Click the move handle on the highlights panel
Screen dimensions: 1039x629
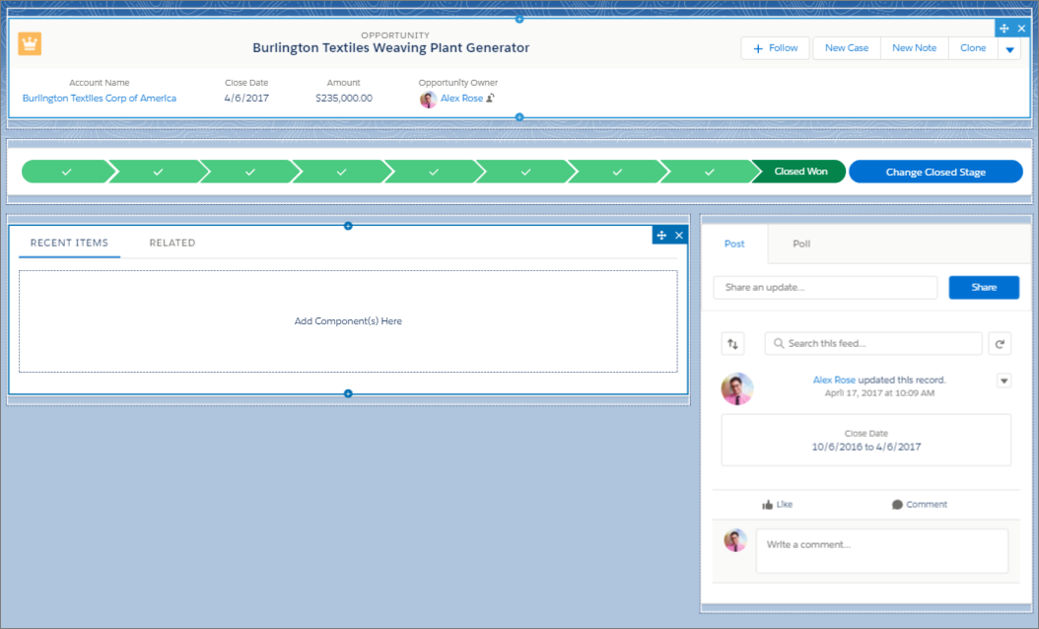pyautogui.click(x=1004, y=29)
